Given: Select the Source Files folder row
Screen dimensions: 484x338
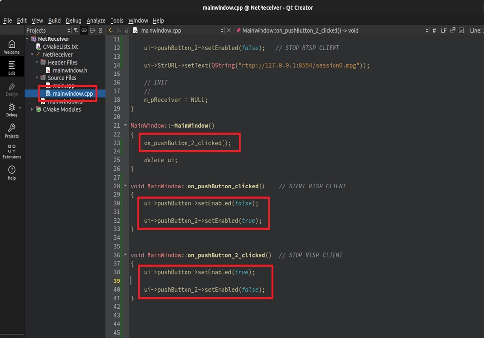Looking at the screenshot, I should 62,78.
